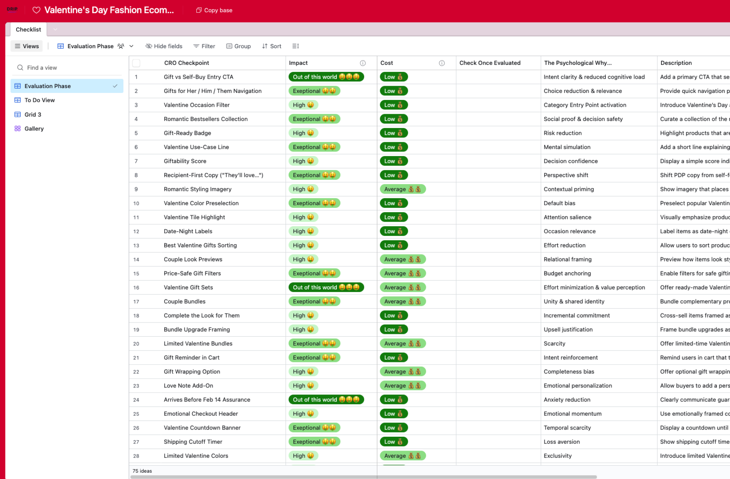Check Once Evaluated for Gift vs Self-Buy row
This screenshot has height=479, width=730.
[498, 77]
